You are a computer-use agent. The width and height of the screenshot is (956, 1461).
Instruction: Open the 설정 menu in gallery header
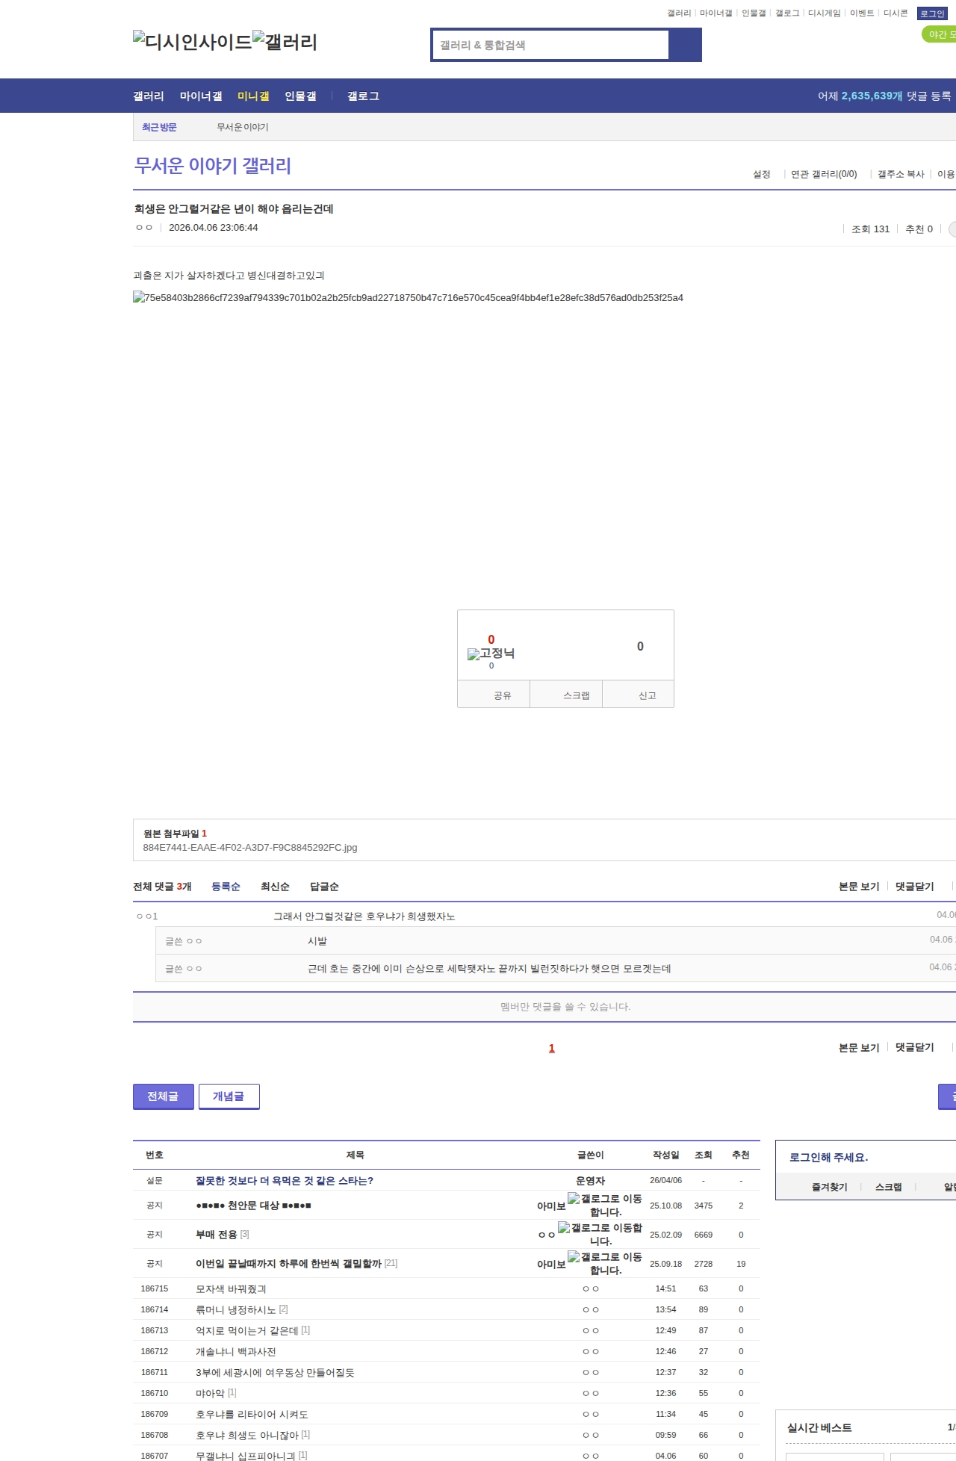pyautogui.click(x=761, y=174)
